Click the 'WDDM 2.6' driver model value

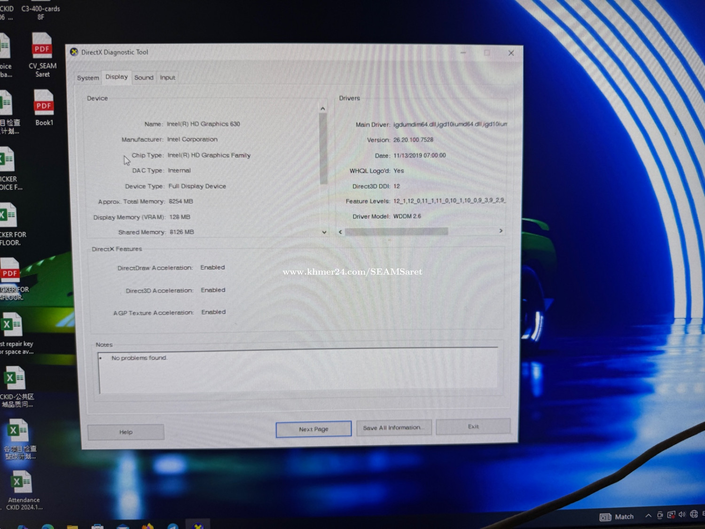[x=407, y=216]
